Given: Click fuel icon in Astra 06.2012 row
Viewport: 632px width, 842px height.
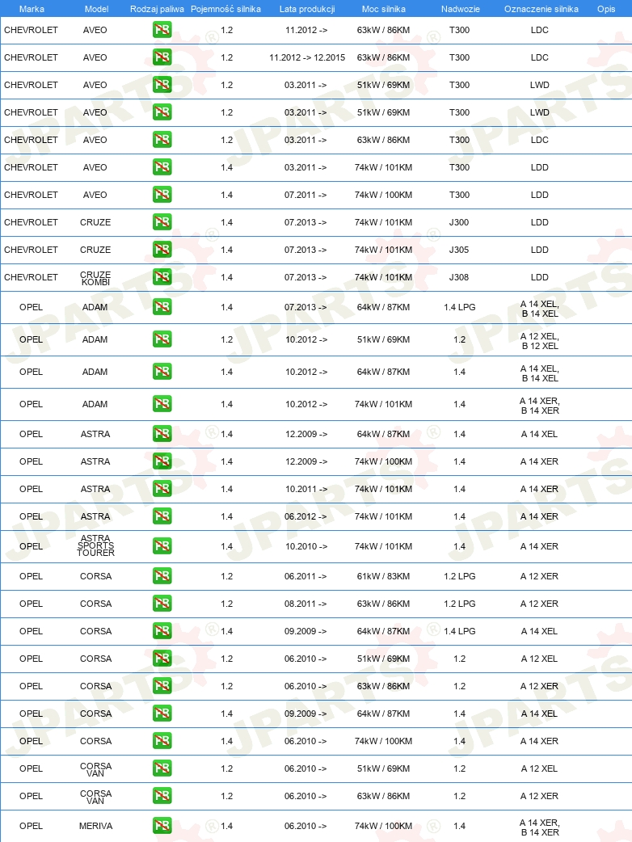Looking at the screenshot, I should tap(162, 516).
